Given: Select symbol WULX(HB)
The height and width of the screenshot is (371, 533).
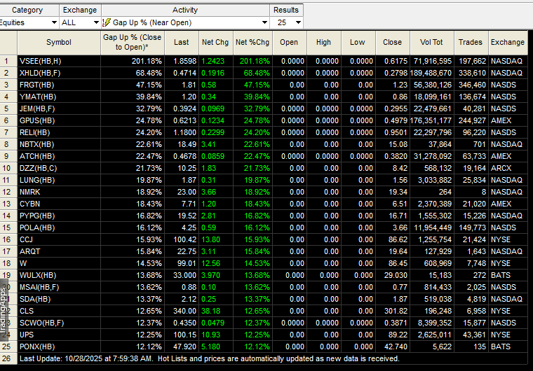Looking at the screenshot, I should point(38,275).
